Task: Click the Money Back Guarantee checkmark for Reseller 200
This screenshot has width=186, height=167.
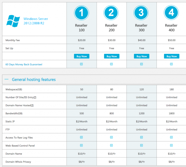Action: point(112,64)
